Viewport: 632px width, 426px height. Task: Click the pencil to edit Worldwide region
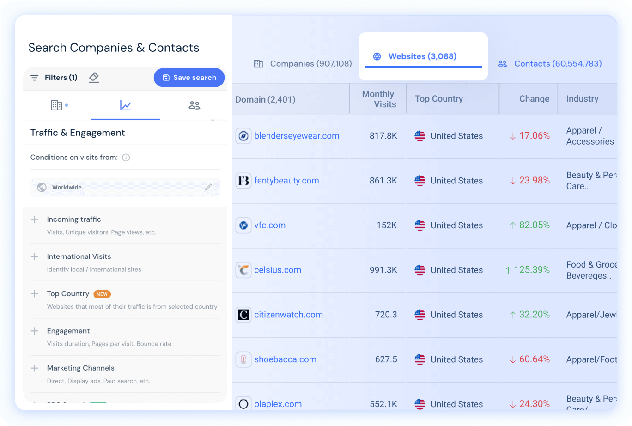coord(208,187)
